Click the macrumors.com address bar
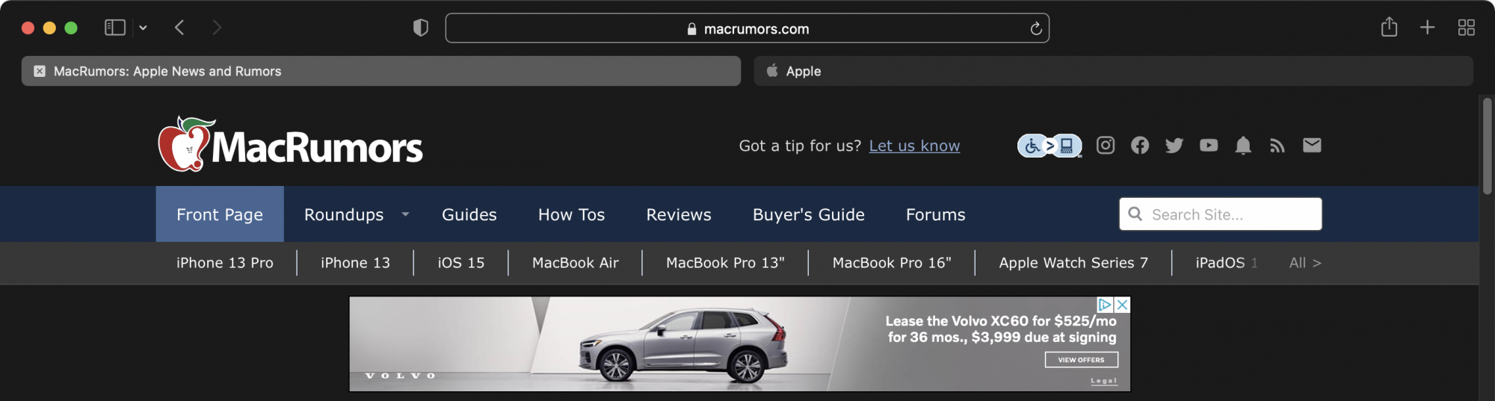The height and width of the screenshot is (401, 1495). 747,28
